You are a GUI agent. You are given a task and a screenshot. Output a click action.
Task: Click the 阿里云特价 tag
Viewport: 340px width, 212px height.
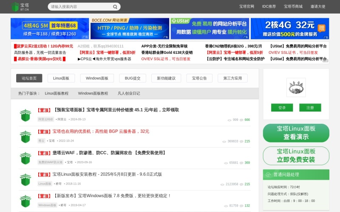(x=46, y=119)
